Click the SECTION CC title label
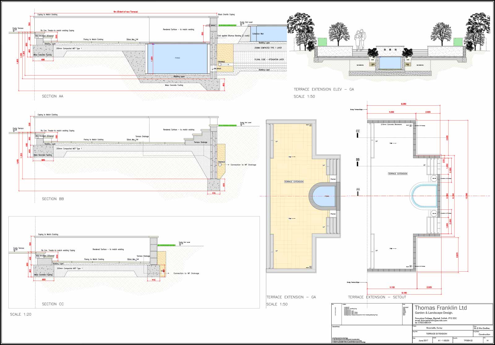Image resolution: width=495 pixels, height=345 pixels. coord(53,304)
